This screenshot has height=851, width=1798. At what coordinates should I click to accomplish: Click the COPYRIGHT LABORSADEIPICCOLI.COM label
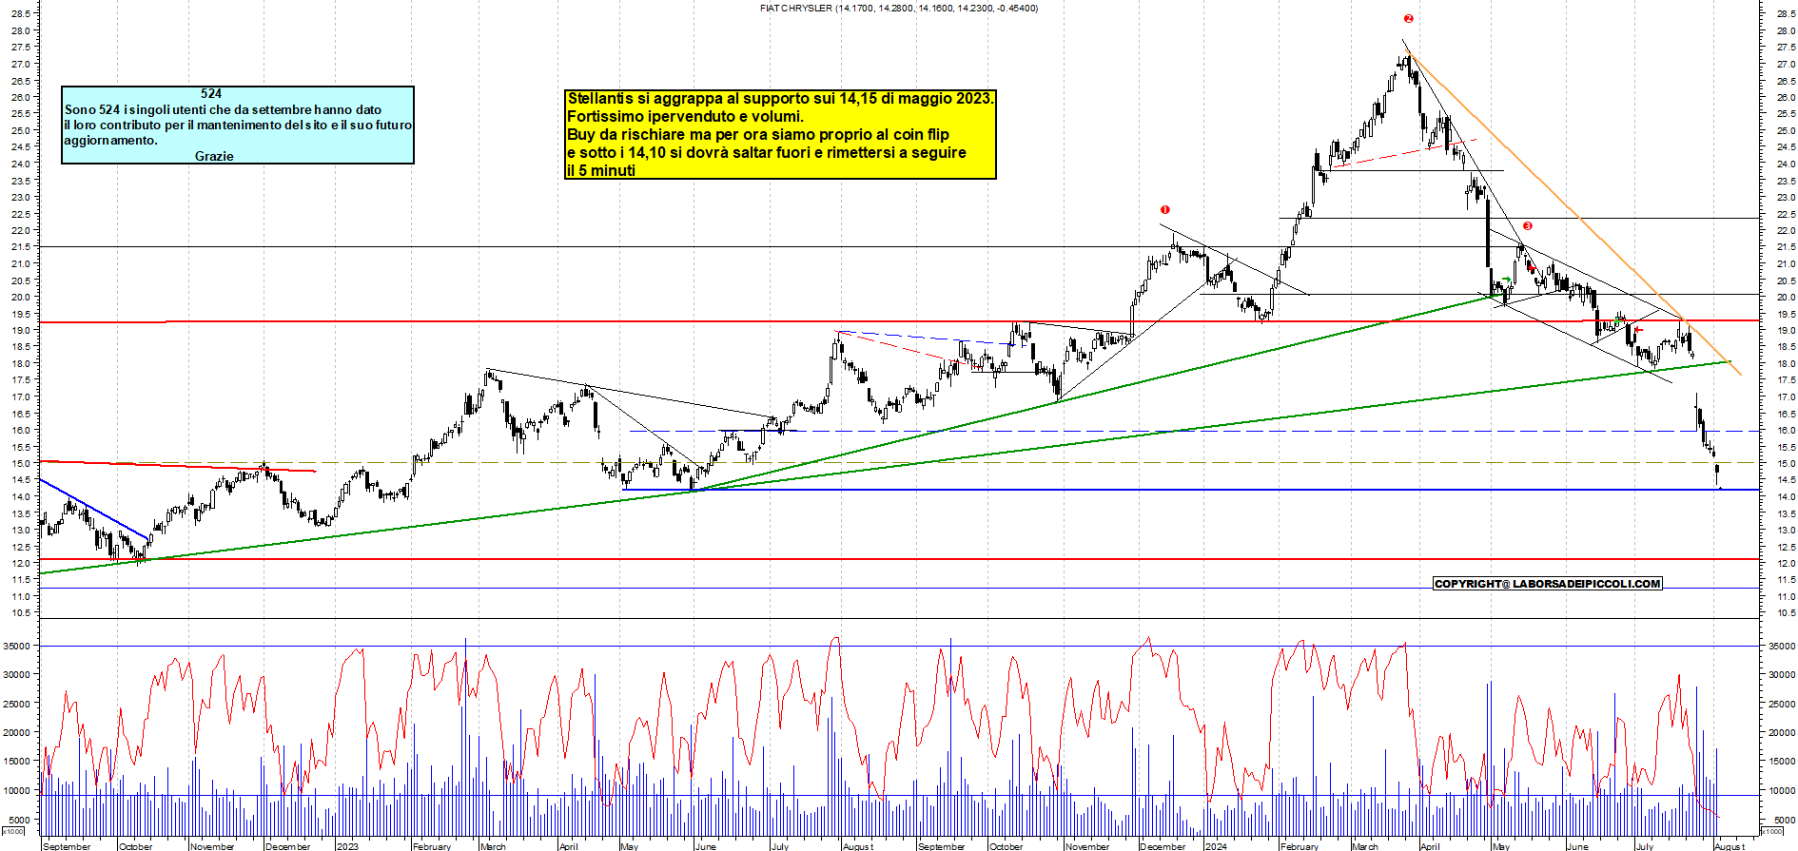pos(1548,584)
